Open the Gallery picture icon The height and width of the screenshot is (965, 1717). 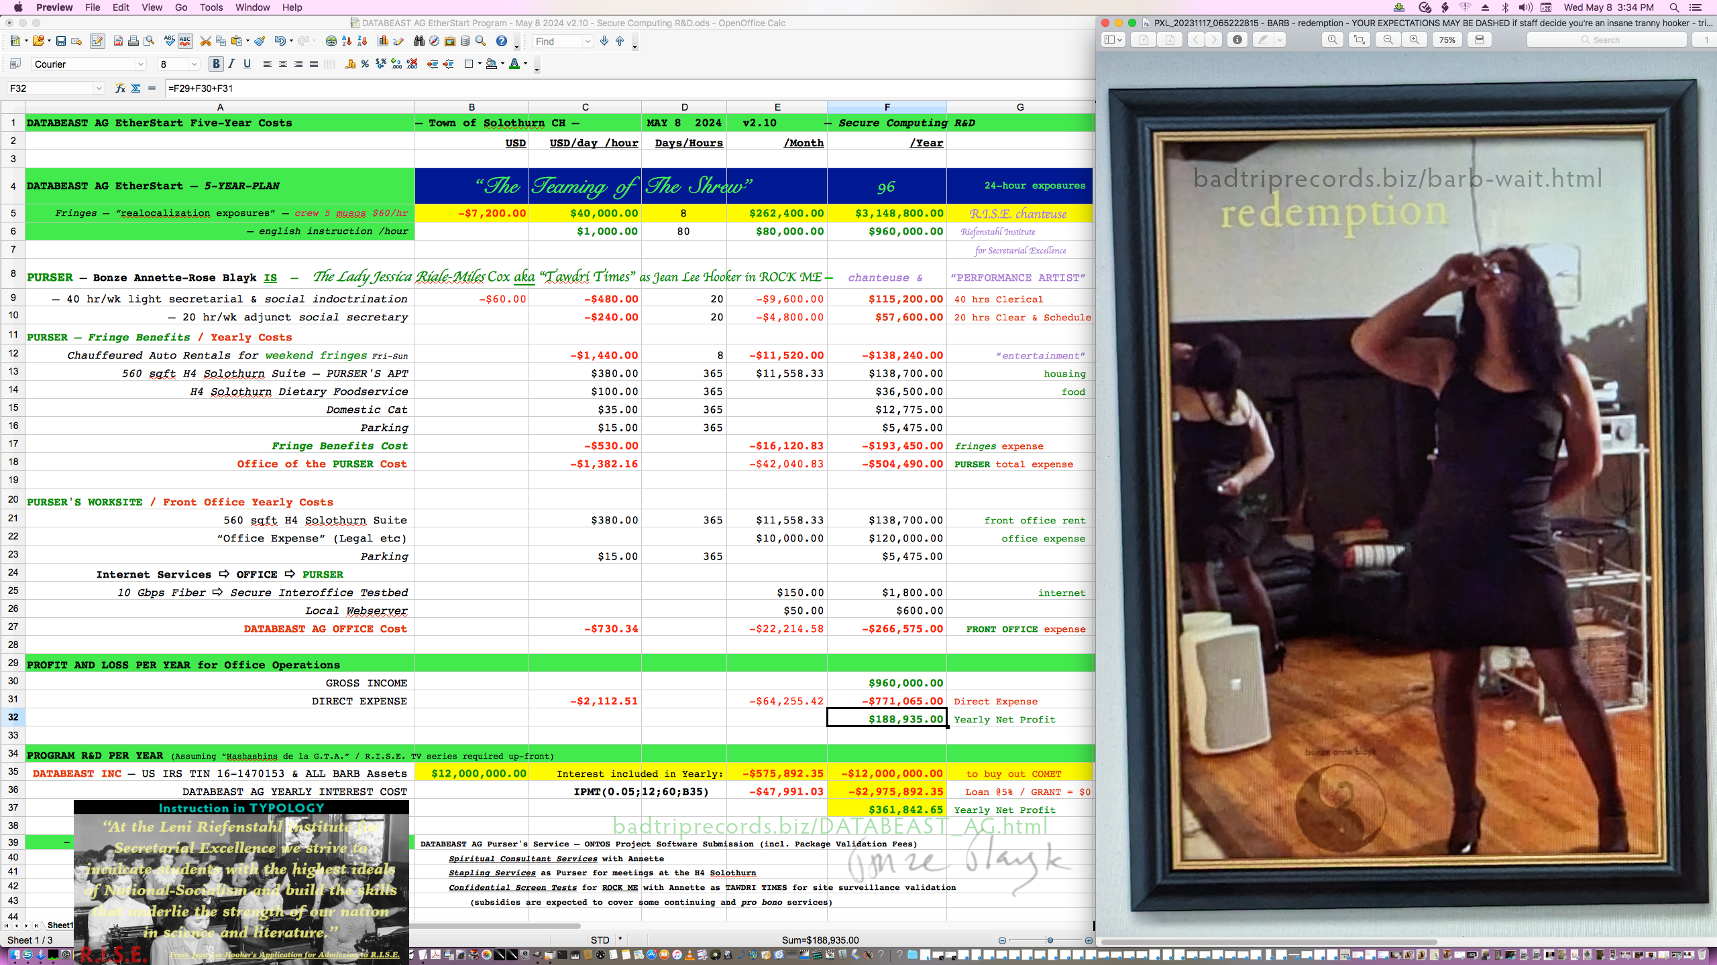tap(450, 42)
